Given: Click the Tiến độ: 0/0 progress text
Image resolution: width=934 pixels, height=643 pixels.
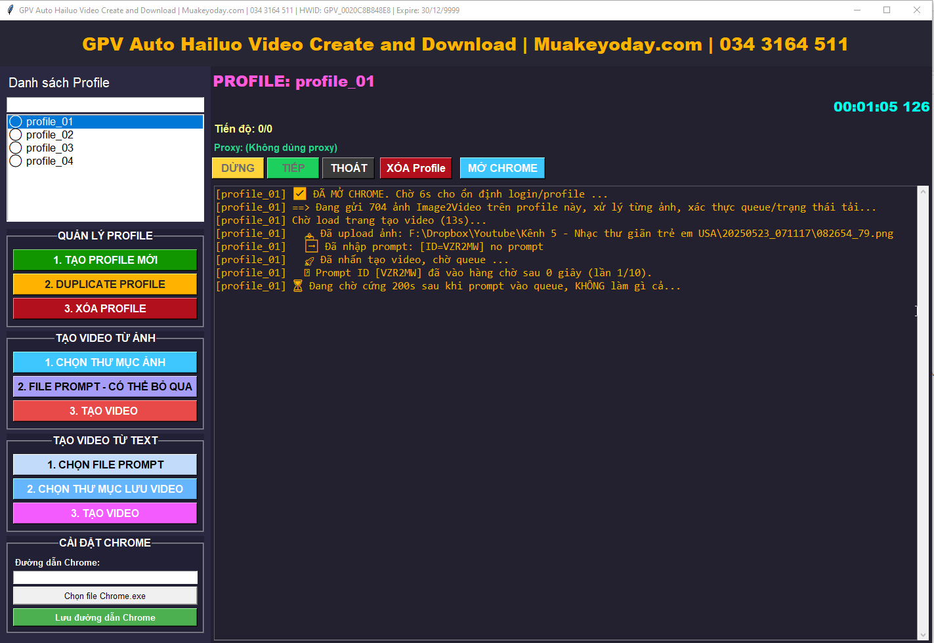Looking at the screenshot, I should pos(244,129).
